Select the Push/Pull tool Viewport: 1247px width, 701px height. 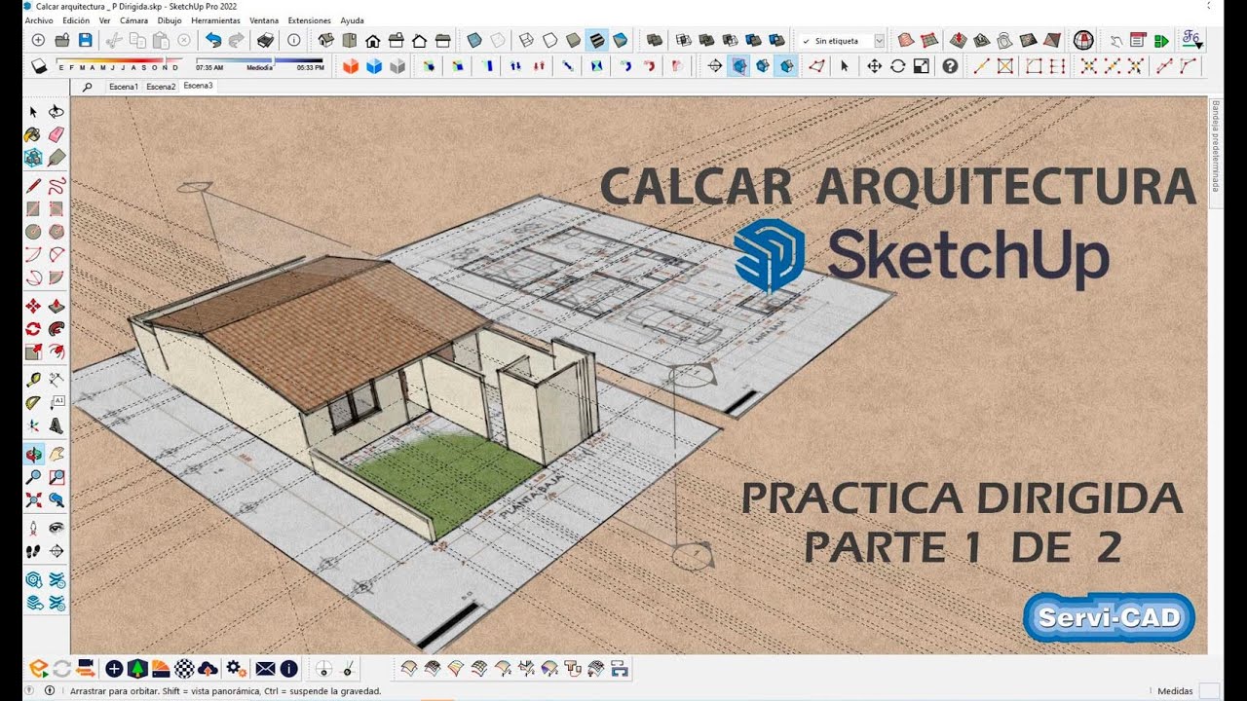tap(57, 306)
